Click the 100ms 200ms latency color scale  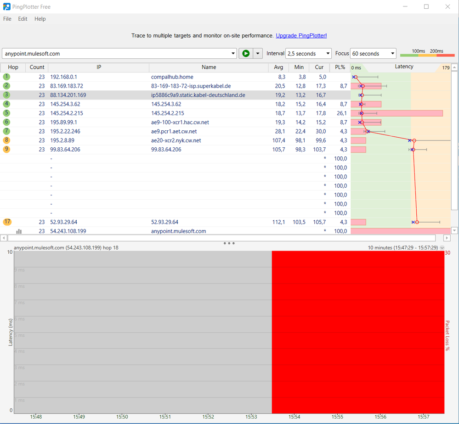[x=427, y=53]
